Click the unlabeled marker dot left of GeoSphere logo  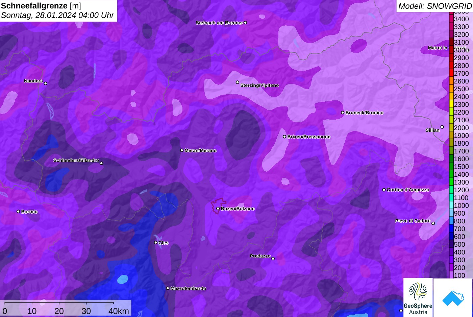(401, 311)
